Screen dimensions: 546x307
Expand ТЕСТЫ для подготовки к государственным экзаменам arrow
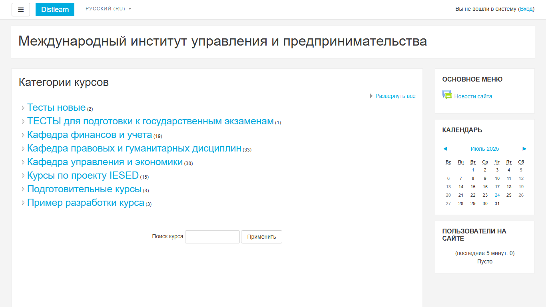coord(23,122)
